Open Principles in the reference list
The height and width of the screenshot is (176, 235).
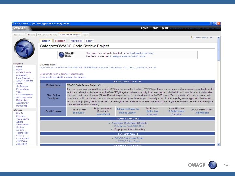click(21, 116)
